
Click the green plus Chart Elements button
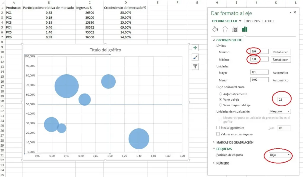click(195, 48)
